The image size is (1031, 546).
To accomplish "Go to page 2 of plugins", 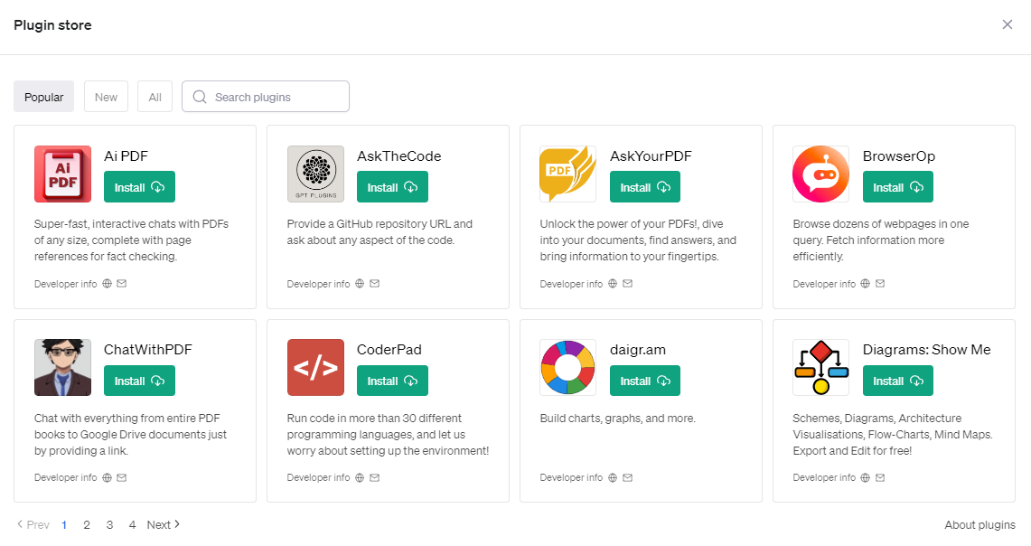I will coord(87,524).
